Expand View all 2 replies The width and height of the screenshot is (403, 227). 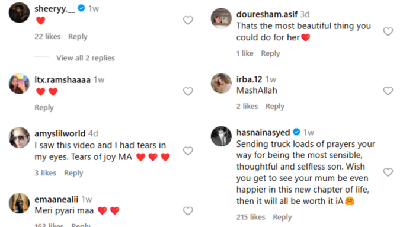click(85, 58)
